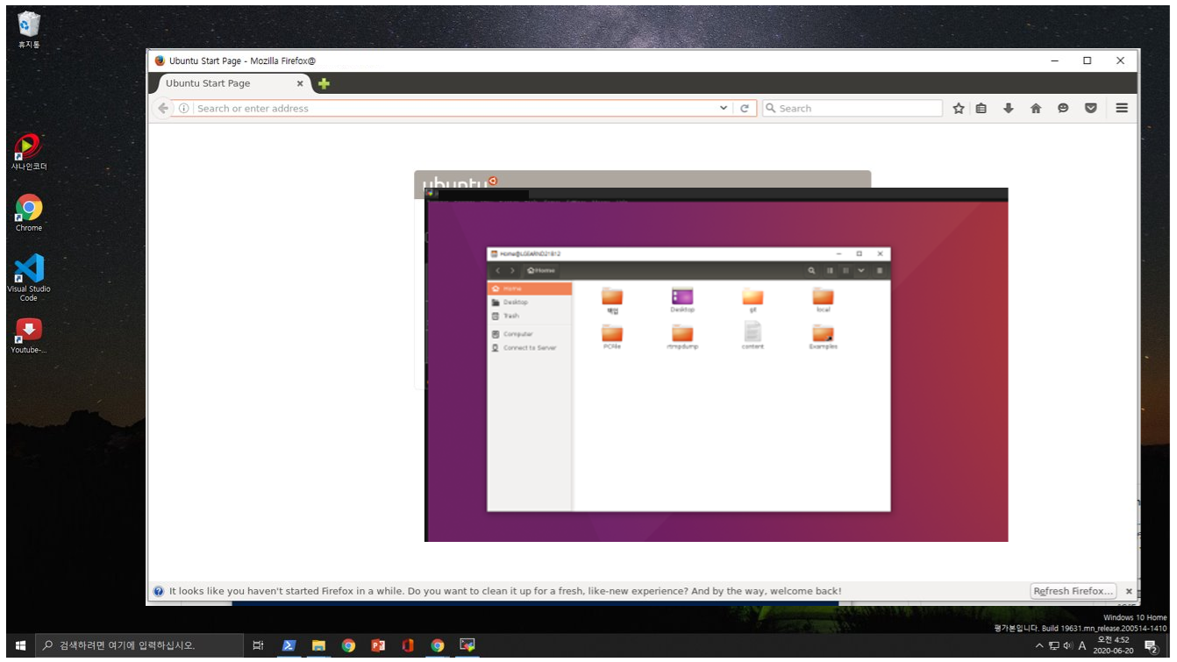Viewport: 1177px width, 662px height.
Task: Open Visual Studio Code desktop shortcut
Action: click(x=29, y=278)
